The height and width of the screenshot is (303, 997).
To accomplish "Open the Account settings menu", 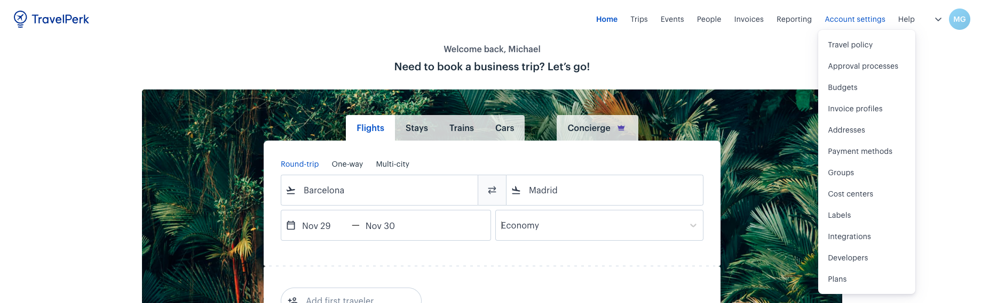I will click(x=855, y=19).
